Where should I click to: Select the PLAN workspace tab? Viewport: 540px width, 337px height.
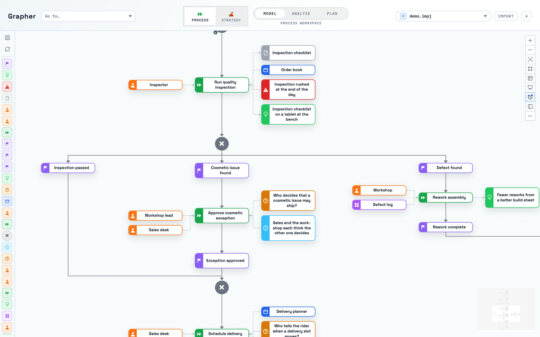coord(332,13)
